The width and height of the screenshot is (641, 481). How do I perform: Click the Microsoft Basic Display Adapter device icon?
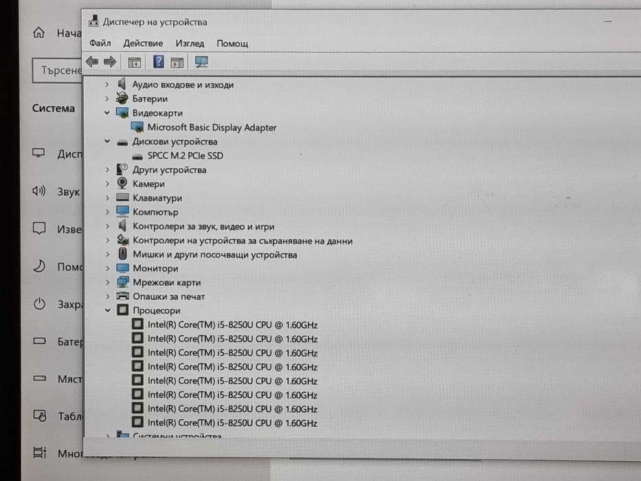click(137, 127)
